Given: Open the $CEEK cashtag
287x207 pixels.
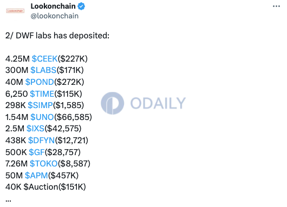Looking at the screenshot, I should 44,59.
